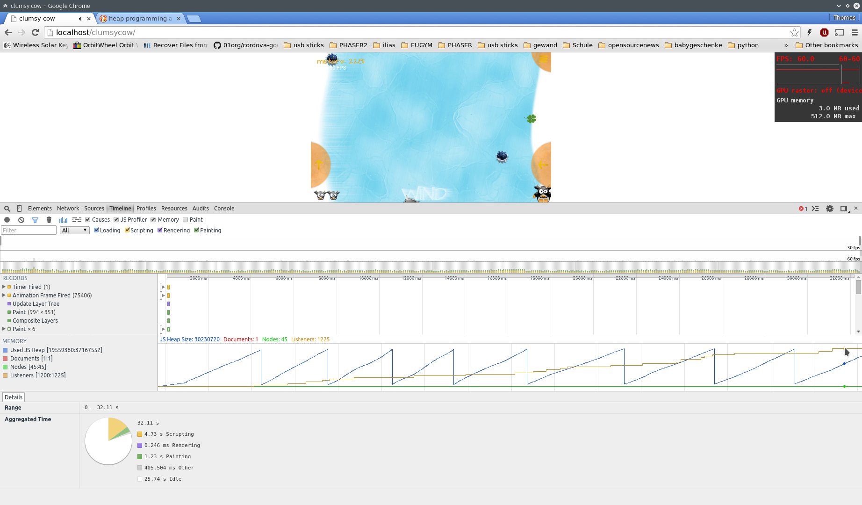Screen dimensions: 862x505
Task: Click the Filter text field
Action: coord(29,230)
